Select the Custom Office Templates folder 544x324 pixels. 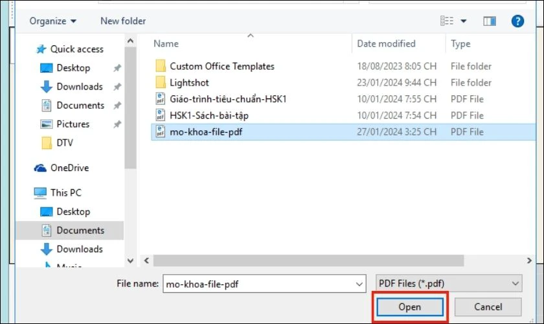pyautogui.click(x=221, y=66)
